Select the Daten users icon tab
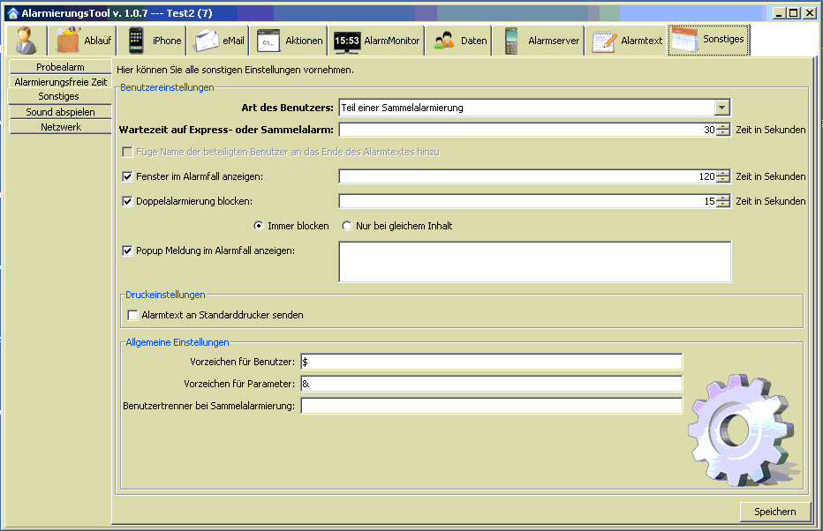 coord(460,41)
